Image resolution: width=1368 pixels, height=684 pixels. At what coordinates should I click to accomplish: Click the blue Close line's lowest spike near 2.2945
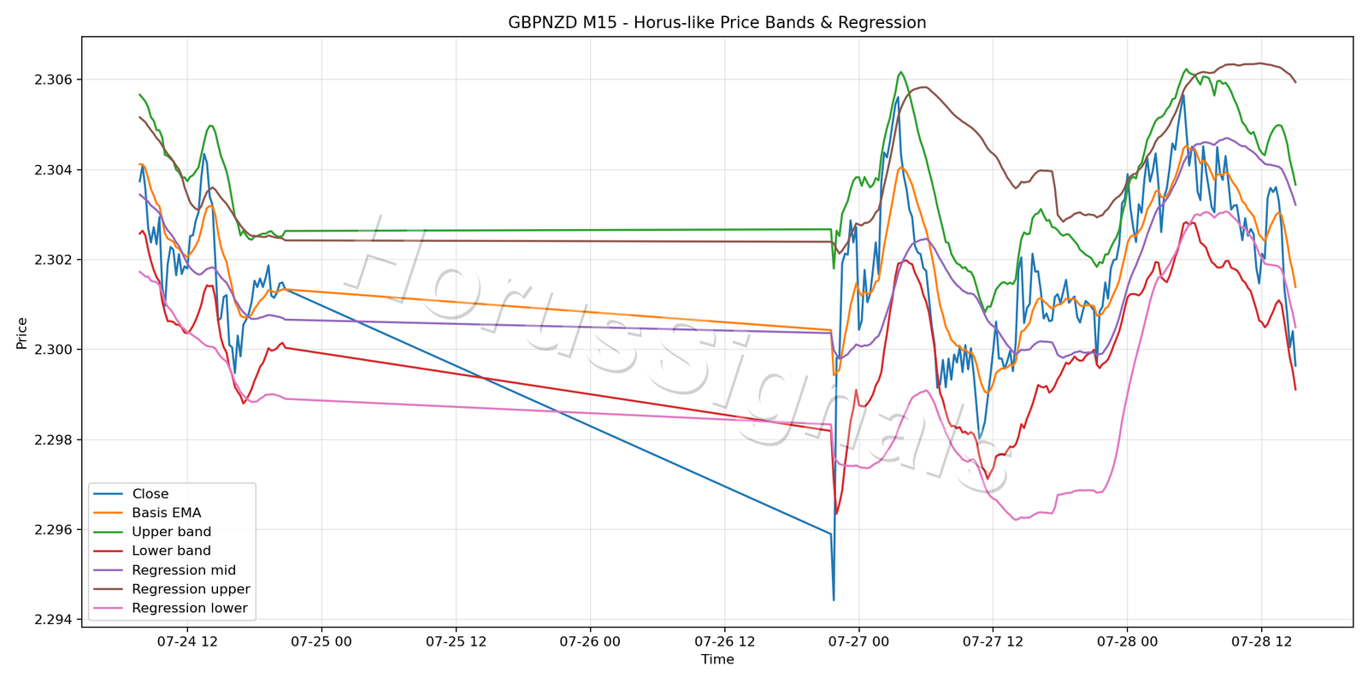[x=834, y=599]
